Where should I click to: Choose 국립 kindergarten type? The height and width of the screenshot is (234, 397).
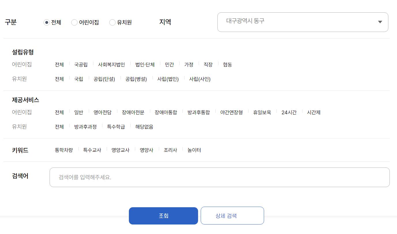point(79,79)
